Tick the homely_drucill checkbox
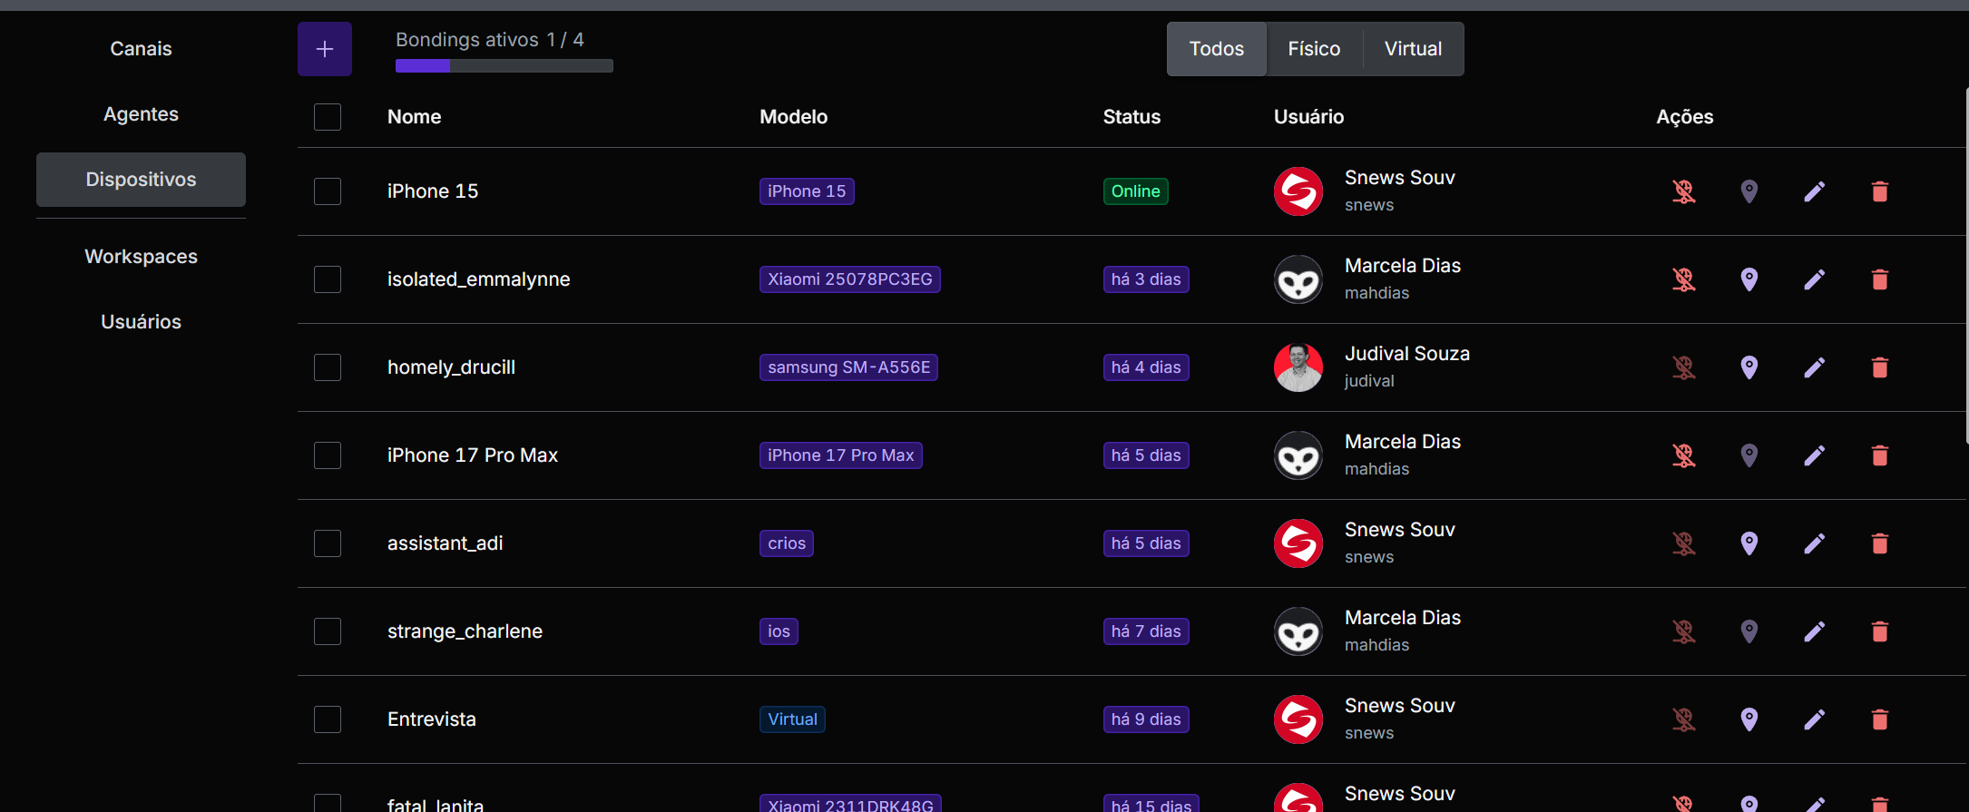 [x=328, y=367]
